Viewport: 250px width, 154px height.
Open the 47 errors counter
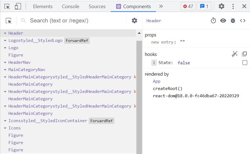pyautogui.click(x=188, y=6)
